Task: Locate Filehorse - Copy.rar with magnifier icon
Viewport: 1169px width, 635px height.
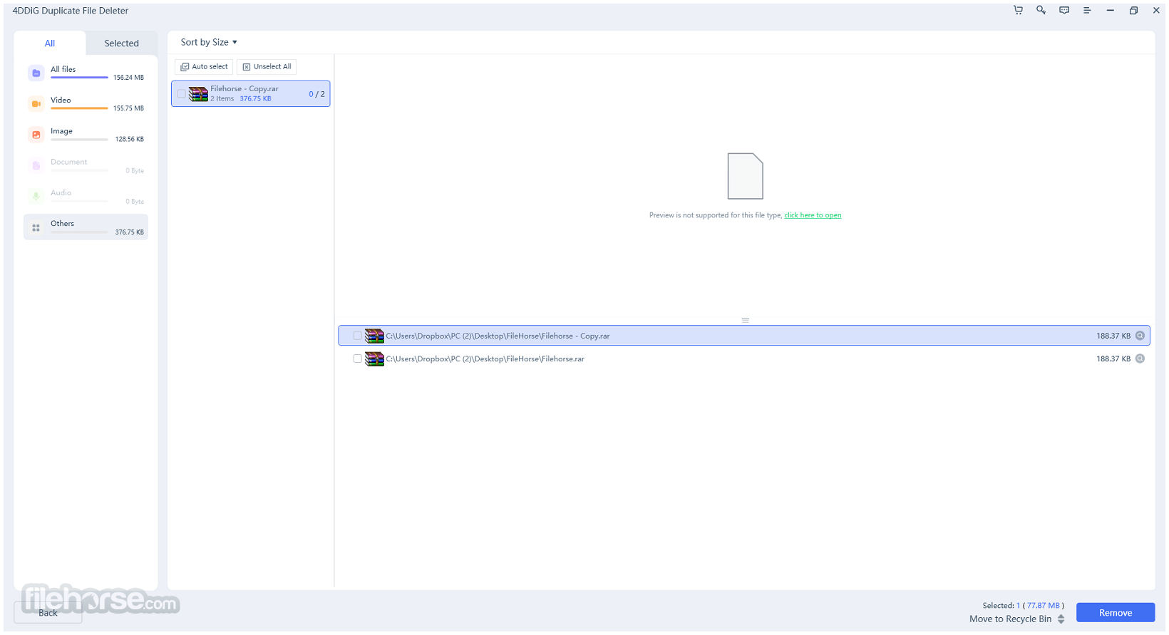Action: pyautogui.click(x=1140, y=336)
